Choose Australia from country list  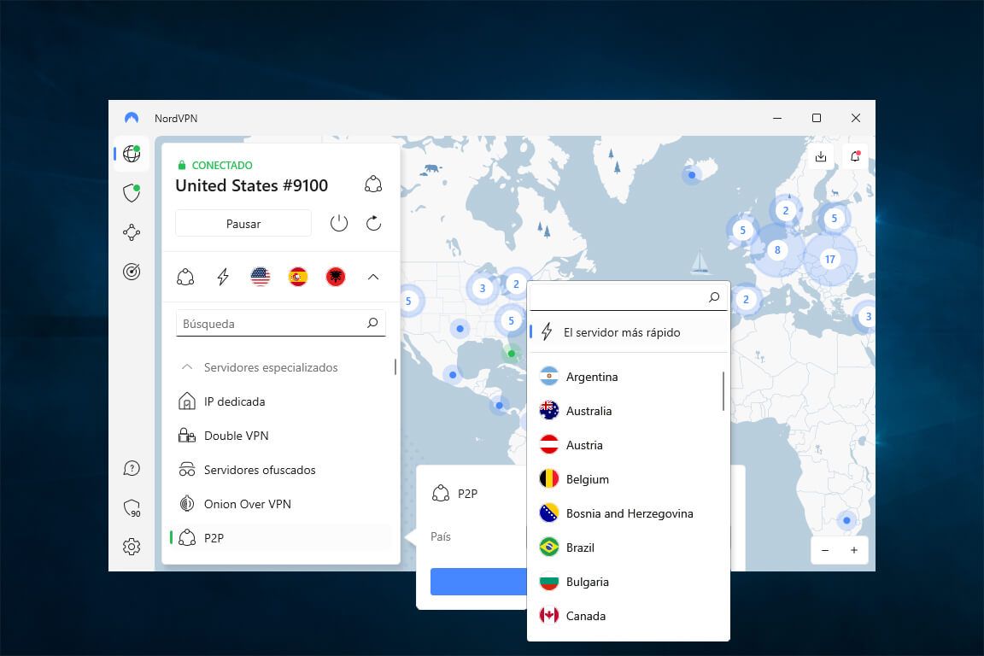(x=627, y=411)
